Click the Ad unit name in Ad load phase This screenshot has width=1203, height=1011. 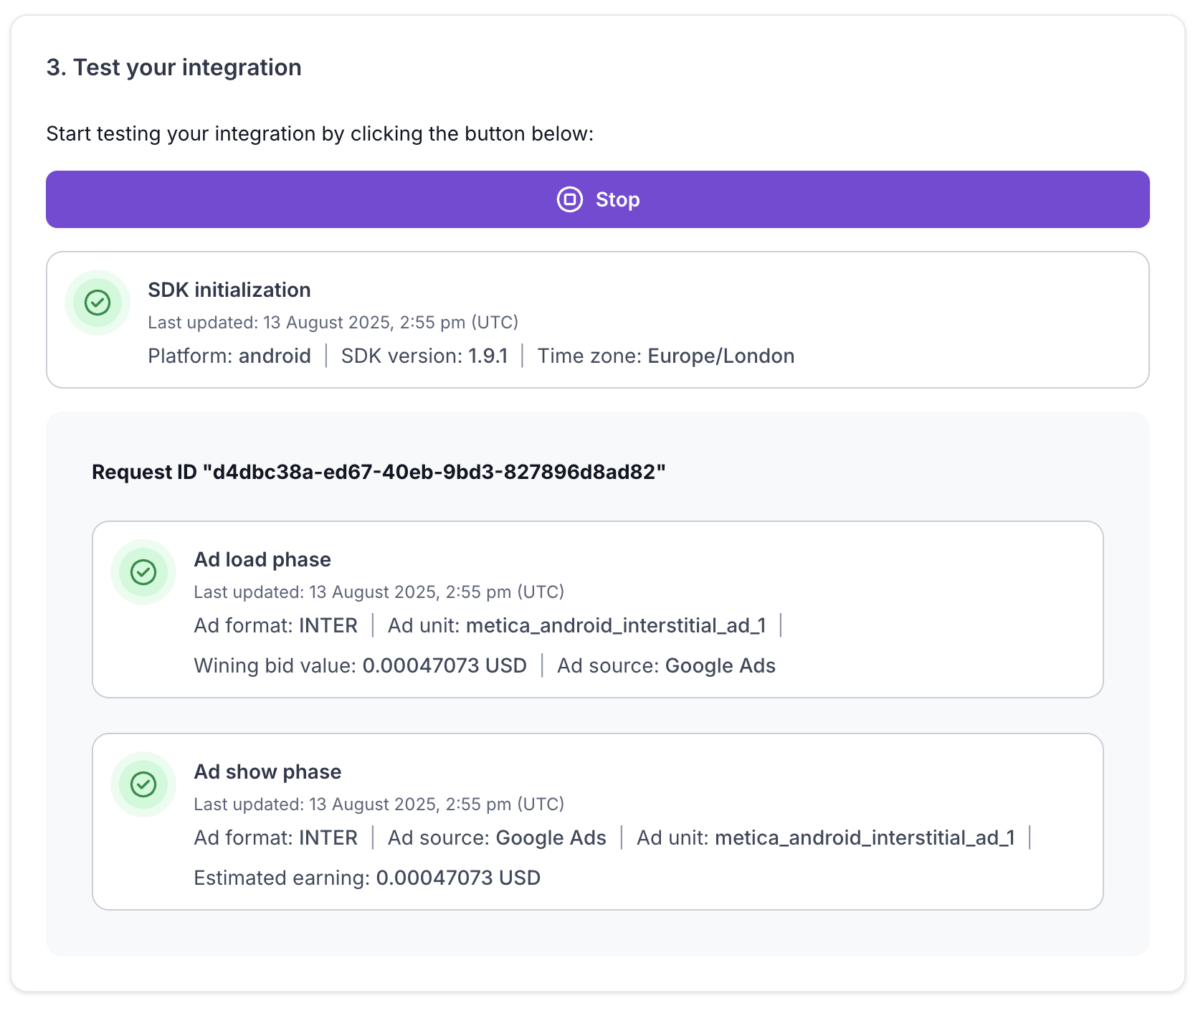(615, 625)
